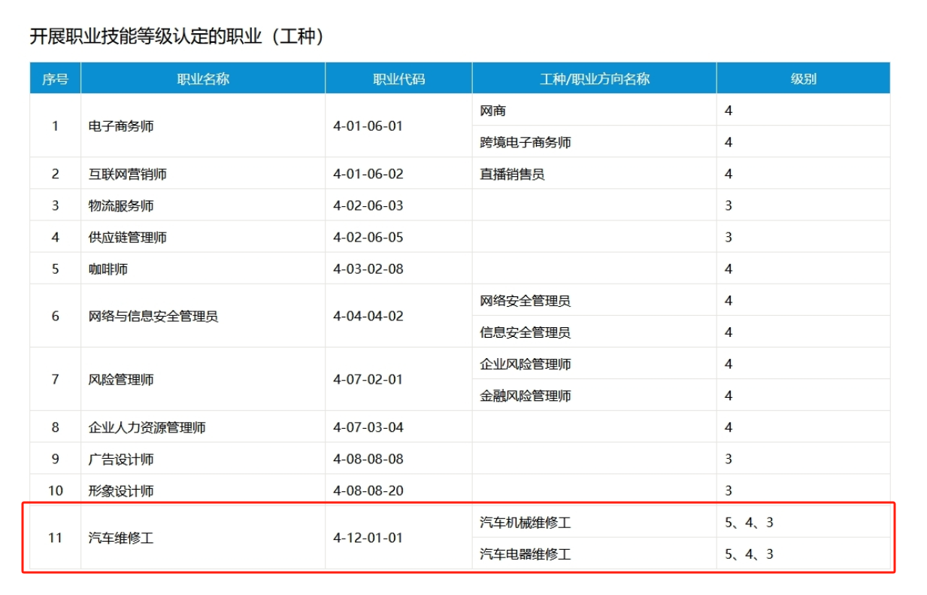
Task: Select occupation code 4-02-06-03
Action: click(368, 206)
